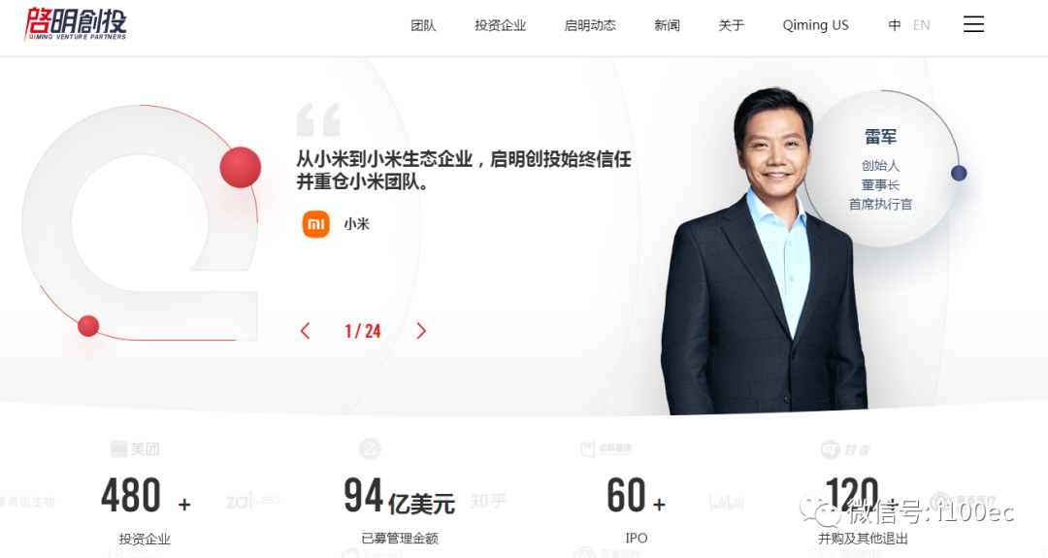Click the faded 美团 logo

tap(136, 449)
